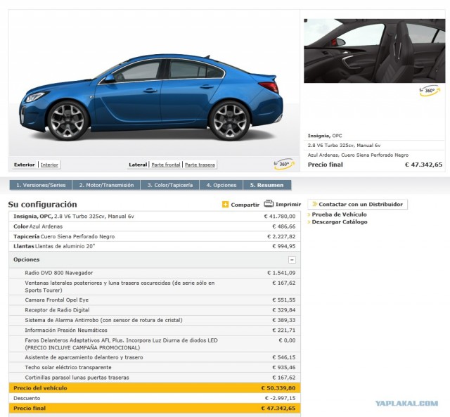Click the Precio del vehículo total
Screen dimensions: 450x417
point(155,388)
